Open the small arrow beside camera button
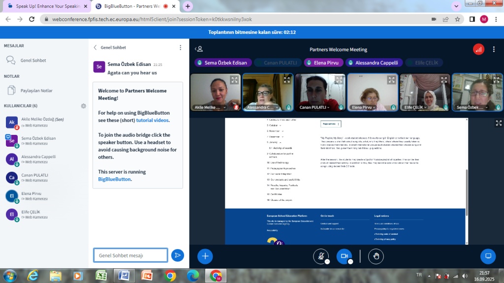The image size is (504, 283). tap(350, 262)
